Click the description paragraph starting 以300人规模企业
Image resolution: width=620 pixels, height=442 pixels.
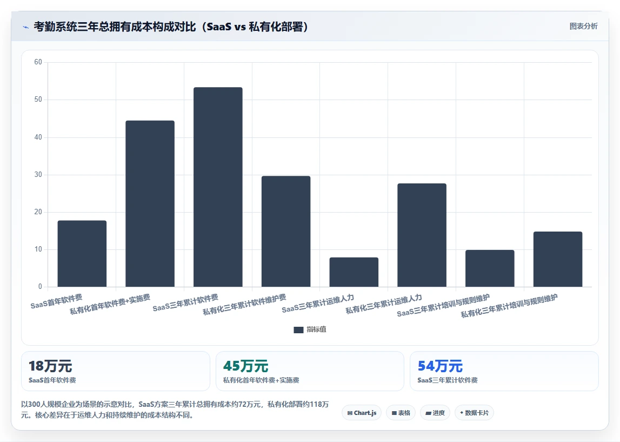click(x=175, y=410)
